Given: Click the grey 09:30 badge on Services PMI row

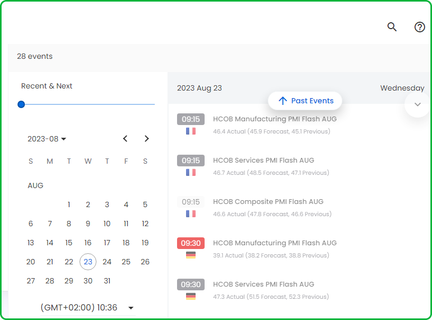Looking at the screenshot, I should (191, 284).
